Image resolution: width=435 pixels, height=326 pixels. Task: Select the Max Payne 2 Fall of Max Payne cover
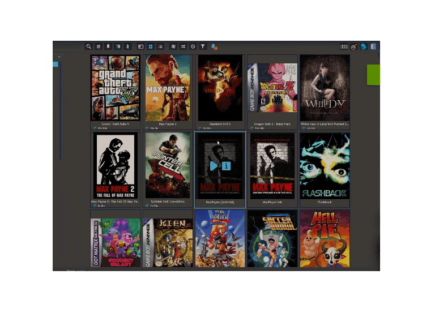click(116, 165)
